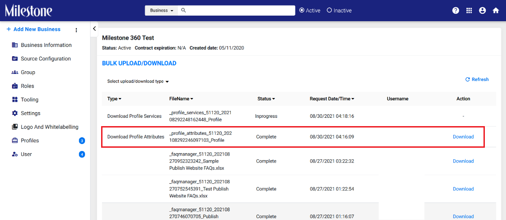The width and height of the screenshot is (506, 220).
Task: Click the _profile_attributes filename cell
Action: coord(200,137)
